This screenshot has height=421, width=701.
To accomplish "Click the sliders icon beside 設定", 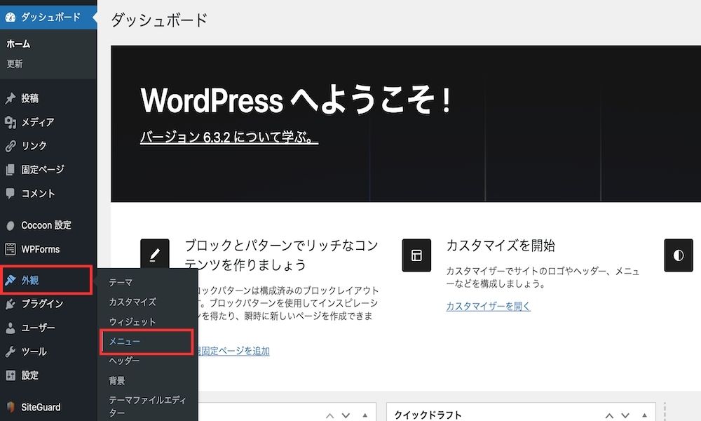I will click(11, 375).
